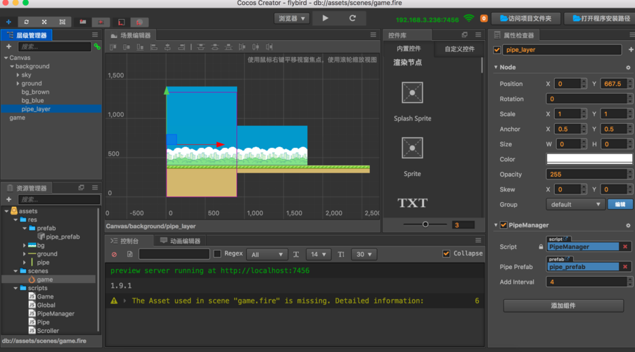Select the scale transform tool
Viewport: 635px width, 352px height.
44,22
